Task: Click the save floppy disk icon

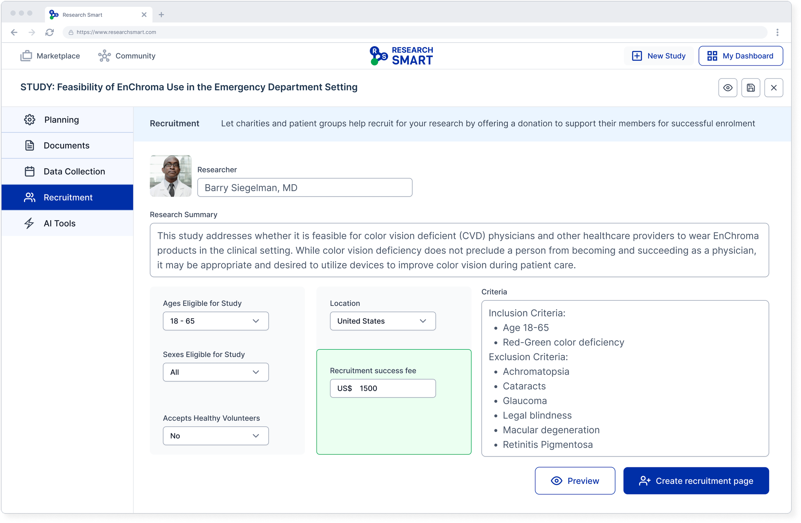Action: pyautogui.click(x=750, y=88)
